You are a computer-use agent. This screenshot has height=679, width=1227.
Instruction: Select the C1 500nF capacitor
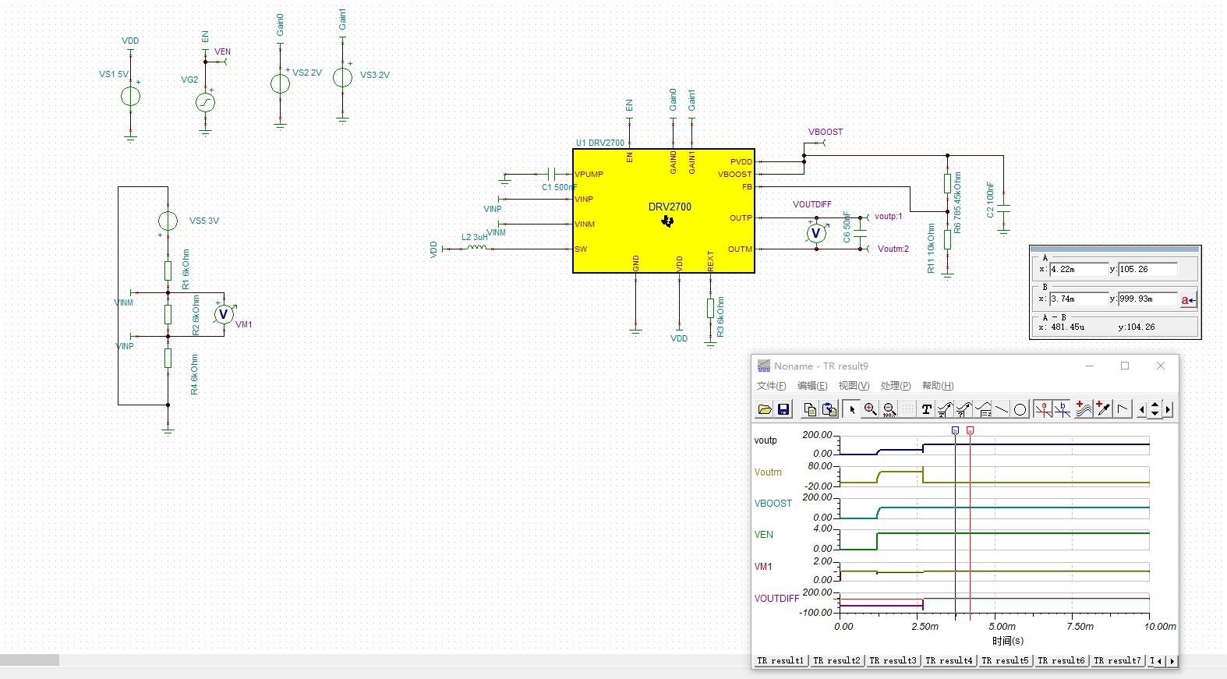(x=552, y=174)
